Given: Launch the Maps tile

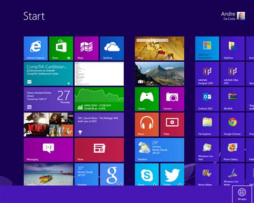Looking at the screenshot, I should click(x=86, y=48).
